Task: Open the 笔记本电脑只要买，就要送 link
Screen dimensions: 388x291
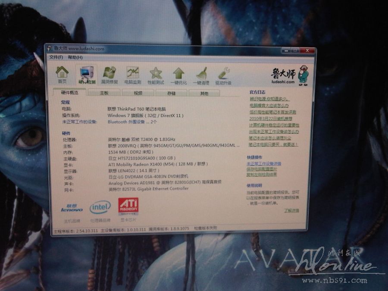Action: [x=273, y=144]
